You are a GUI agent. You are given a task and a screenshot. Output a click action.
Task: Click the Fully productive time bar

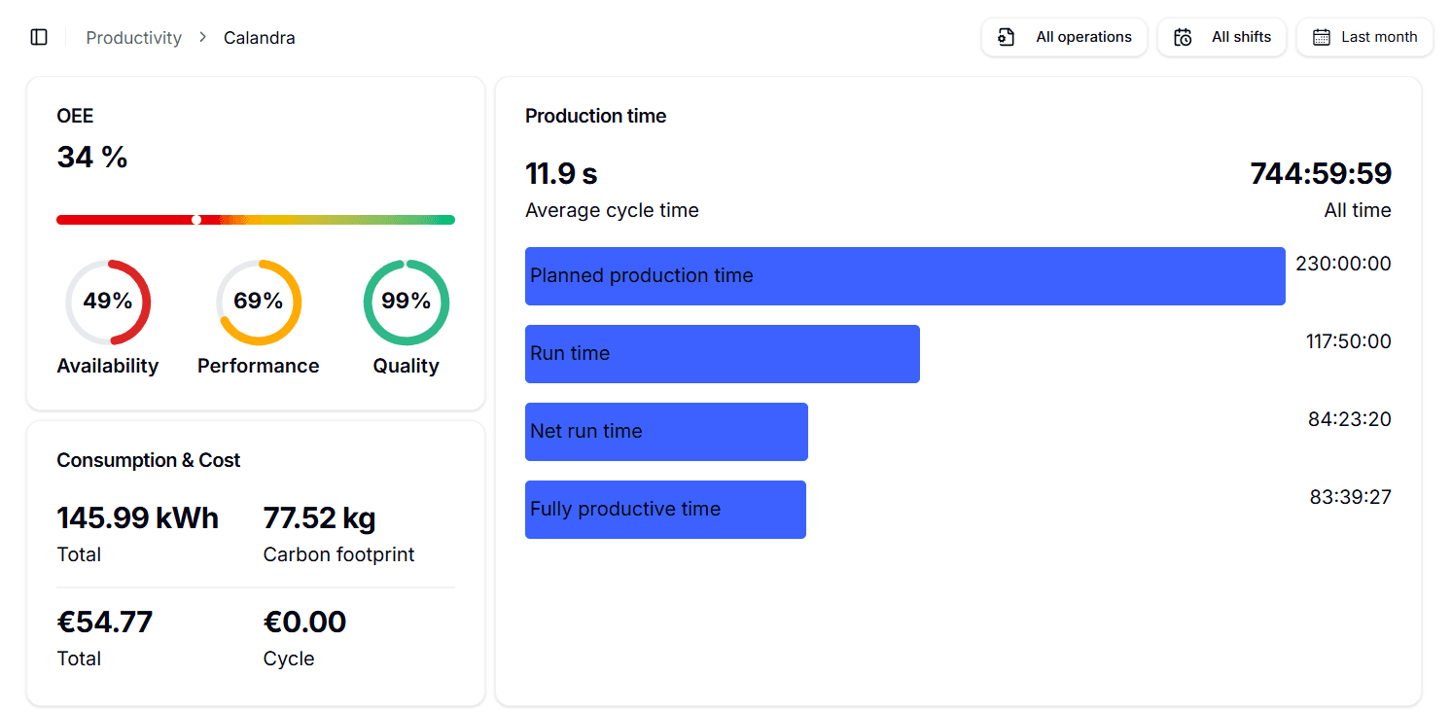665,510
